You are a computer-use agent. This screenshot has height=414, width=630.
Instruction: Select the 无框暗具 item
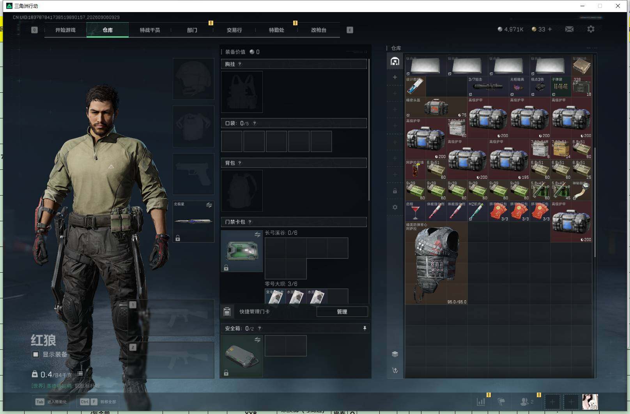point(519,86)
